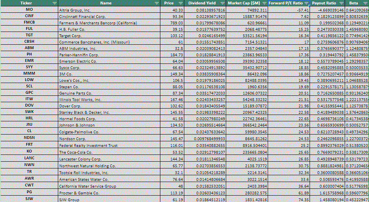The height and width of the screenshot is (202, 369).
Task: Select California Water Service Group cell
Action: (109, 185)
